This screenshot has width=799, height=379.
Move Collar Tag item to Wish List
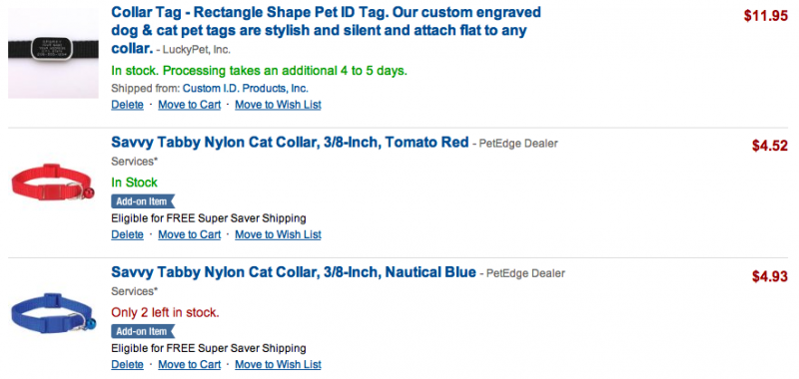tap(279, 105)
